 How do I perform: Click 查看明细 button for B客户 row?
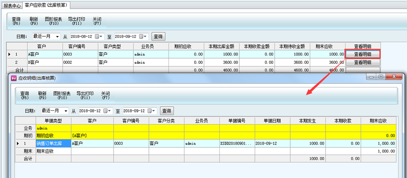click(x=363, y=62)
